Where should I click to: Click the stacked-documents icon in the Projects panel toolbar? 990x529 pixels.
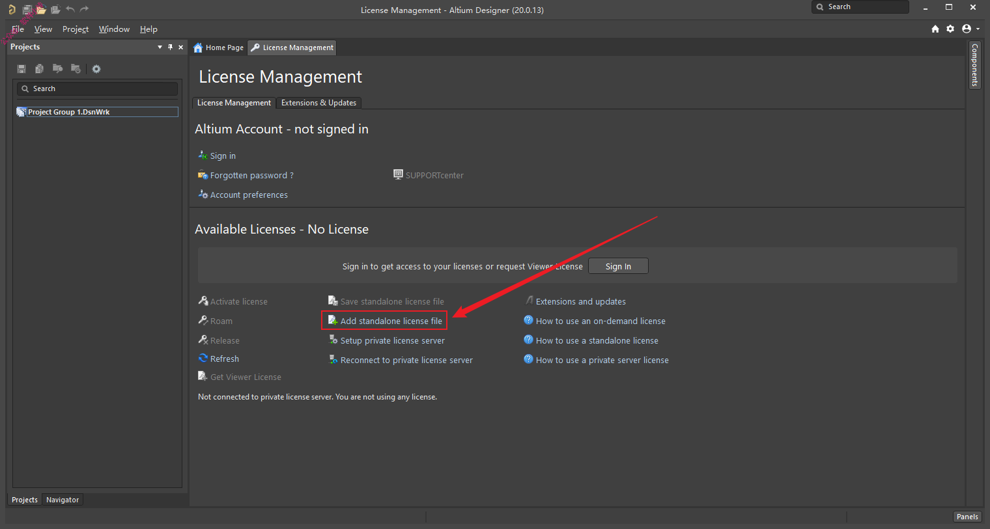point(40,69)
